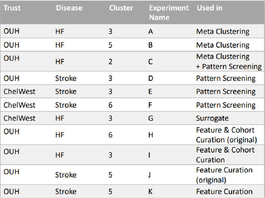Click the Experiment Name column header
Image resolution: width=265 pixels, height=198 pixels.
pyautogui.click(x=169, y=12)
